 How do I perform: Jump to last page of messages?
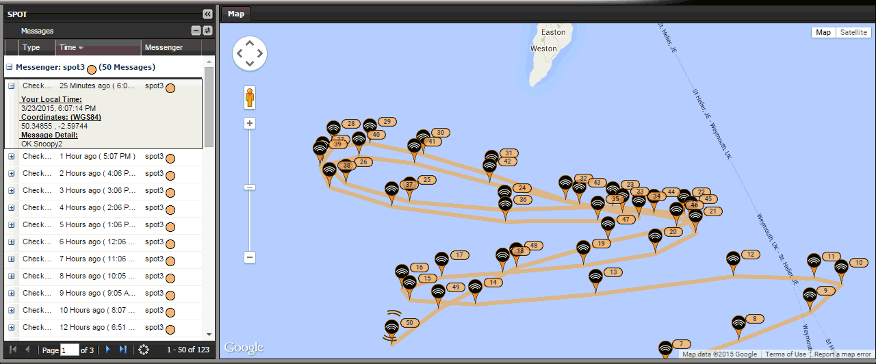pos(123,350)
